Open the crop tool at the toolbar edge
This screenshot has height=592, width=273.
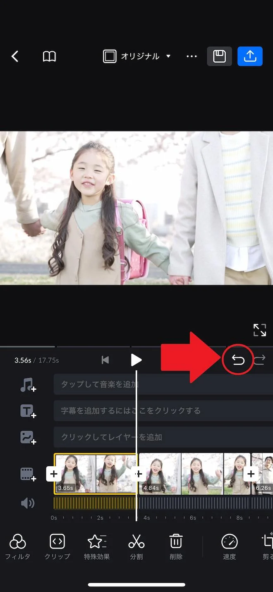click(268, 546)
